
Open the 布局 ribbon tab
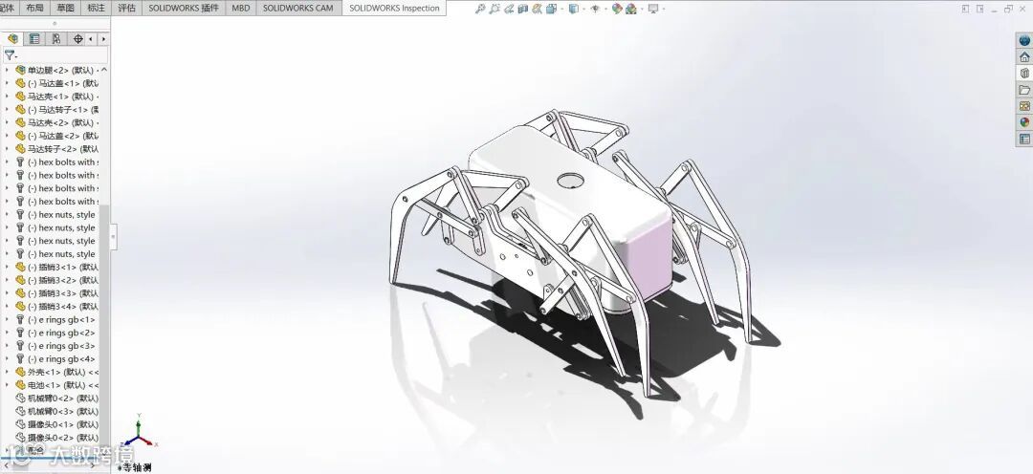click(x=34, y=8)
